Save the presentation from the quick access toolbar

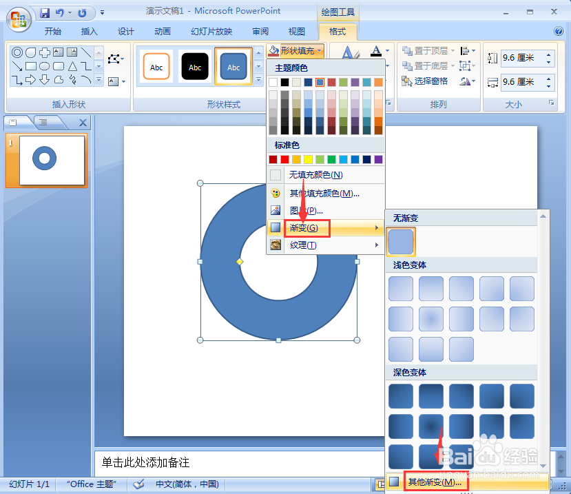coord(45,13)
